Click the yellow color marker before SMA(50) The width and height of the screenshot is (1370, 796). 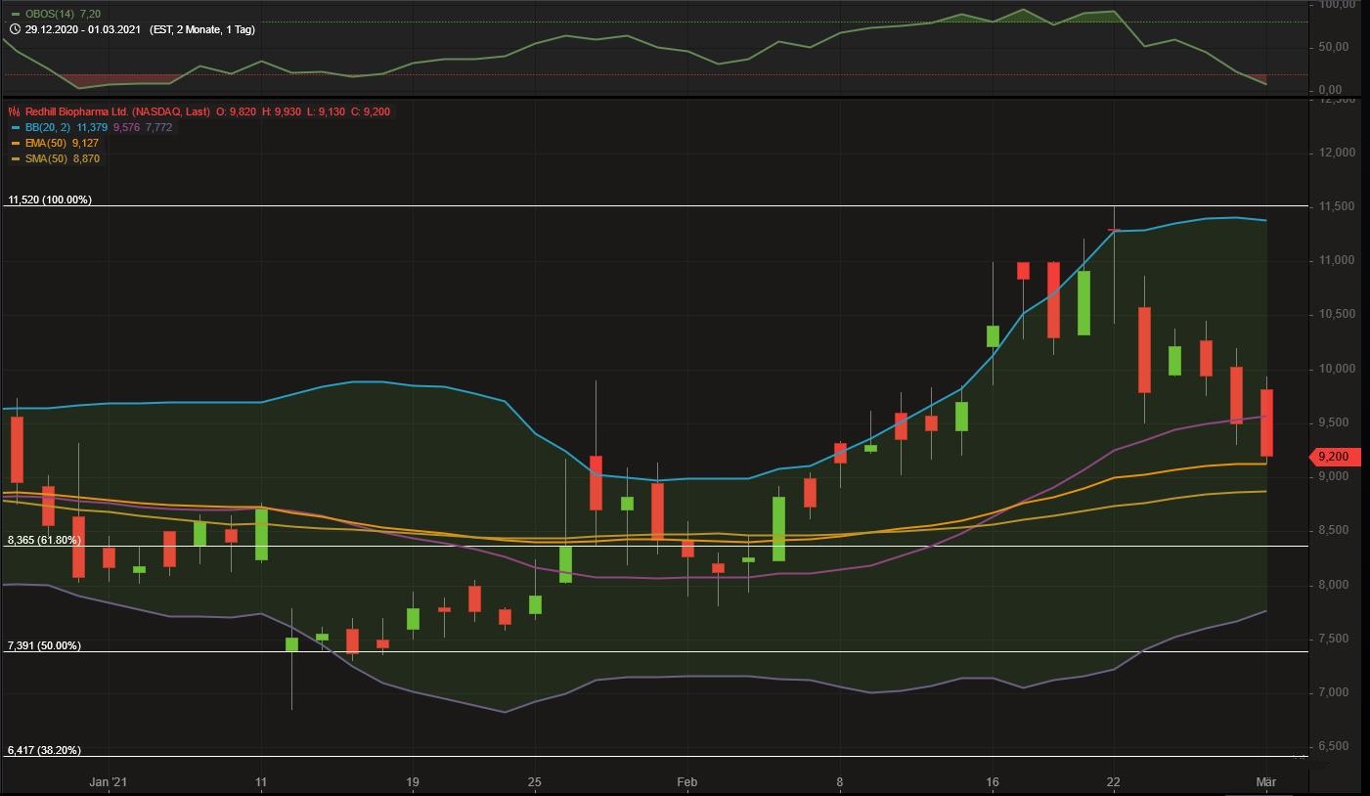click(x=14, y=158)
